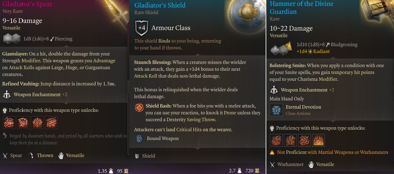This screenshot has height=174, width=394.
Task: Click the 'temporary hit points' link
Action: tap(352, 72)
